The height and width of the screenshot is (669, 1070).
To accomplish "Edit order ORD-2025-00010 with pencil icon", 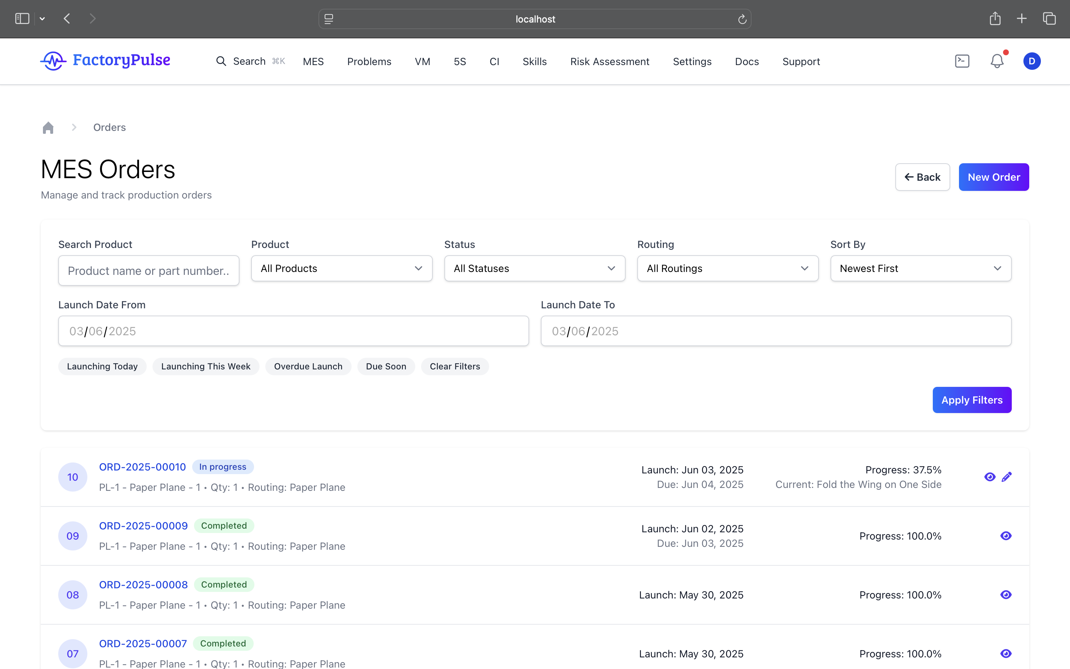I will (1007, 477).
